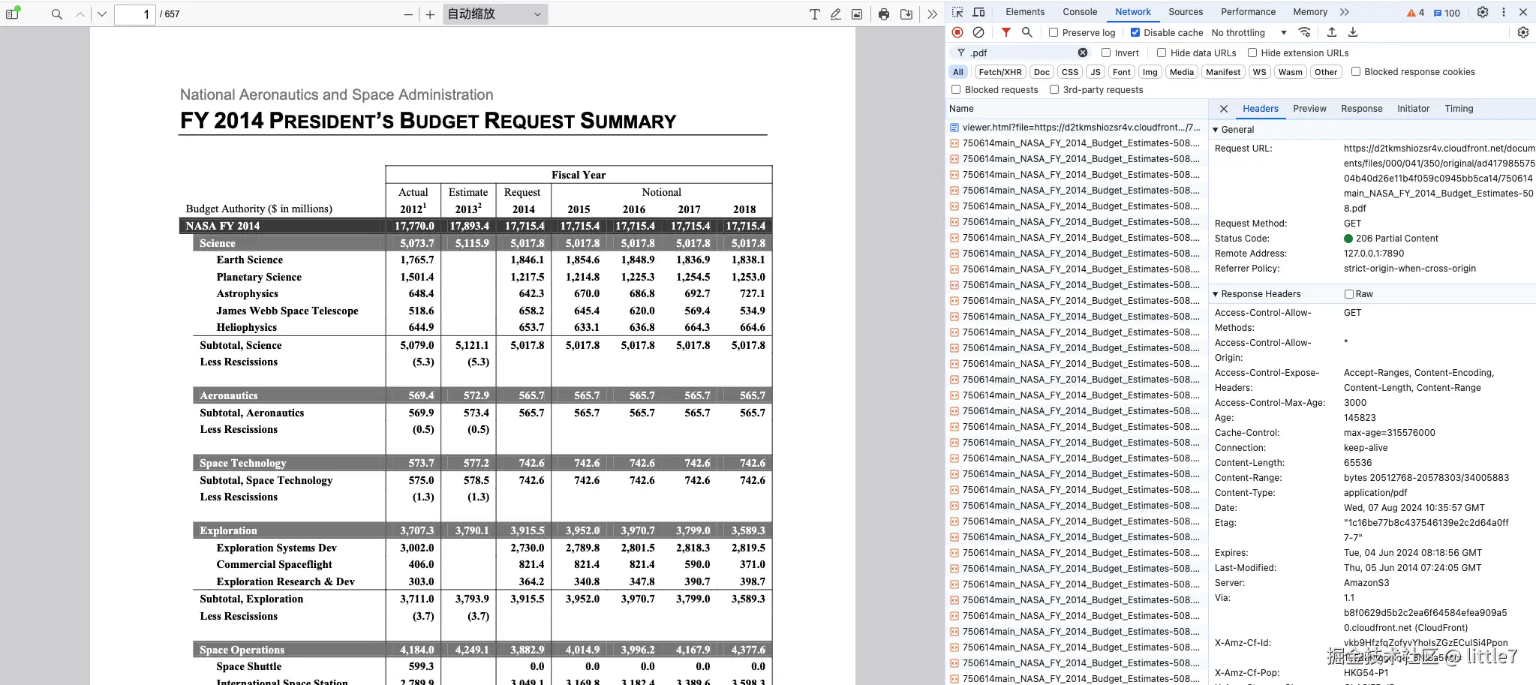Select the PDF draw annotation tool
1536x685 pixels.
(836, 14)
